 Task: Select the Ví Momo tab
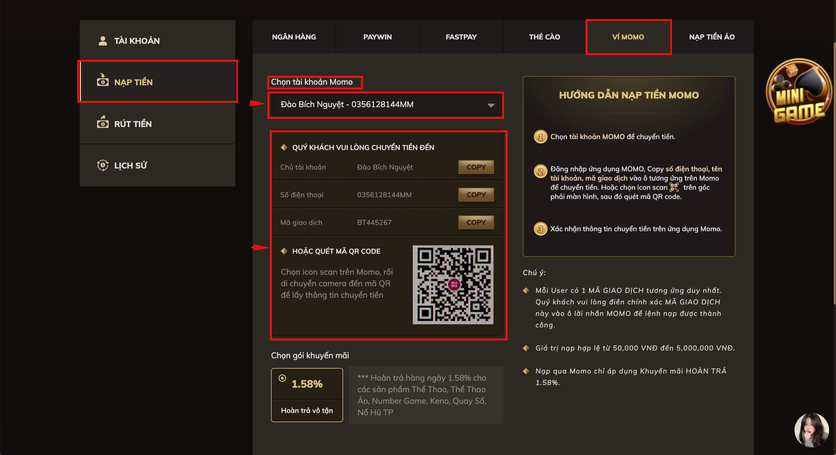628,37
